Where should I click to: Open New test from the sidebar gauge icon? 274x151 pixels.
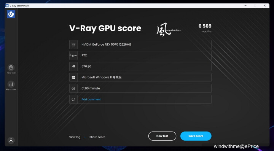pos(11,68)
